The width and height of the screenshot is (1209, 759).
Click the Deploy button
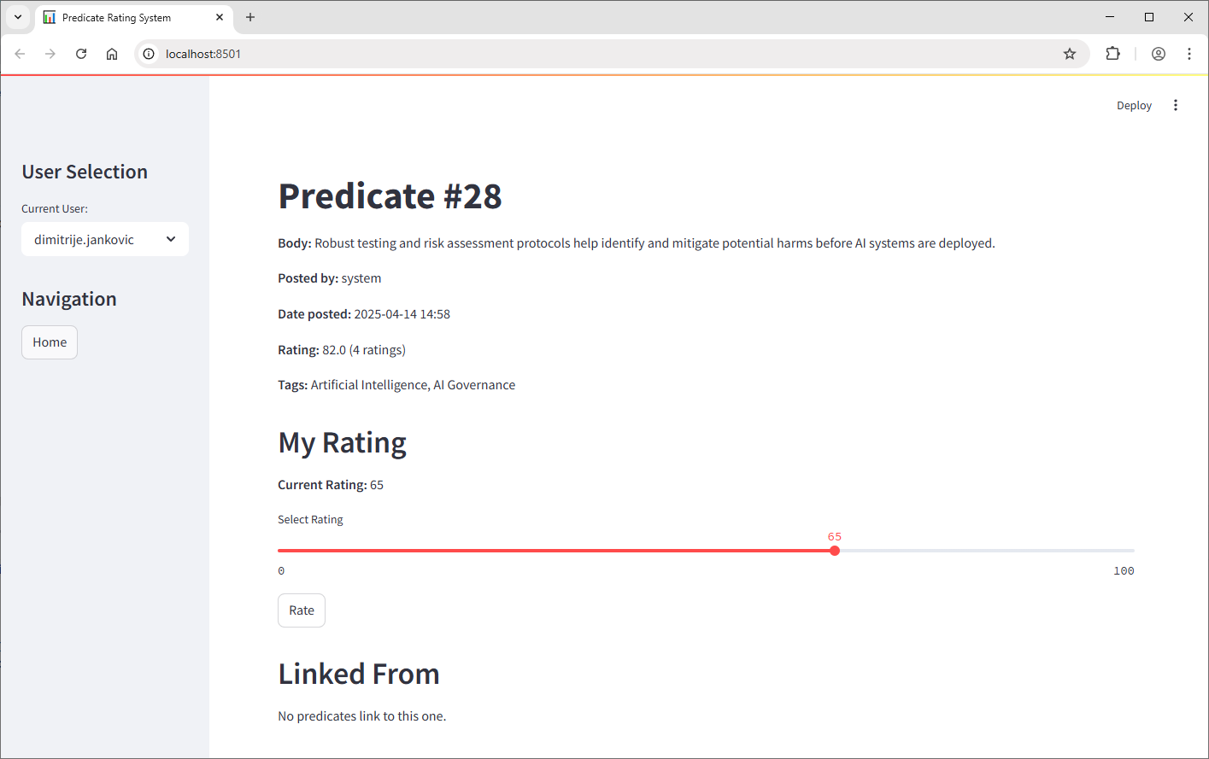click(x=1134, y=106)
